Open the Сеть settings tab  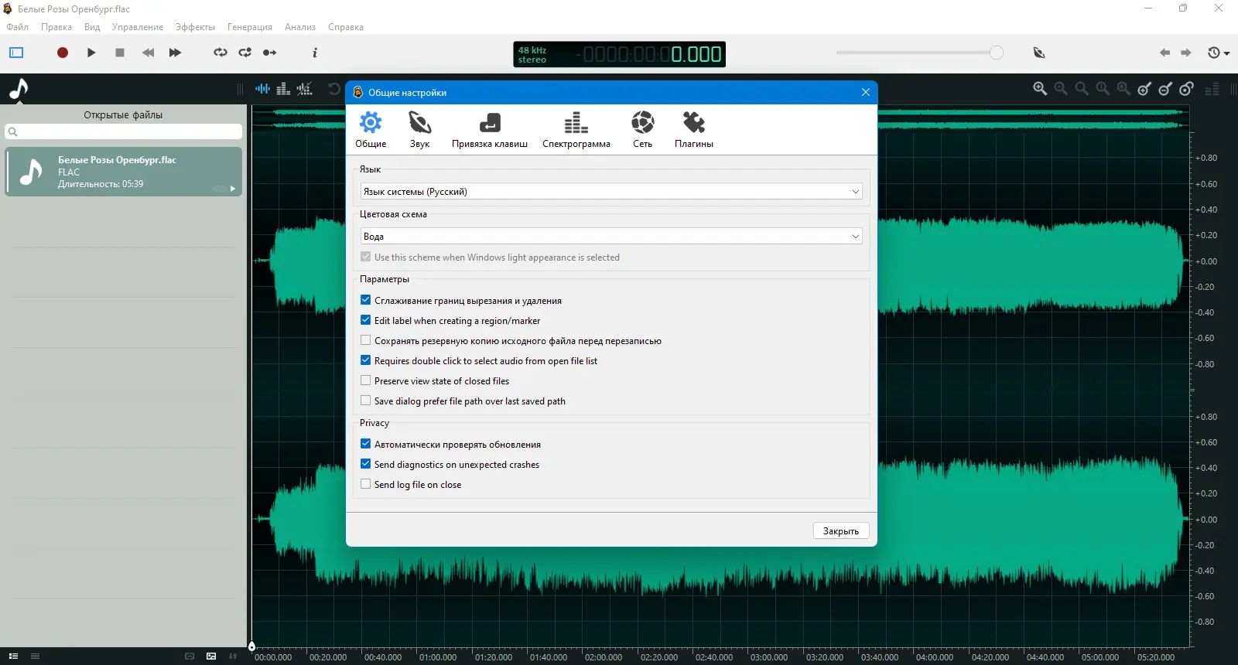[x=642, y=129]
